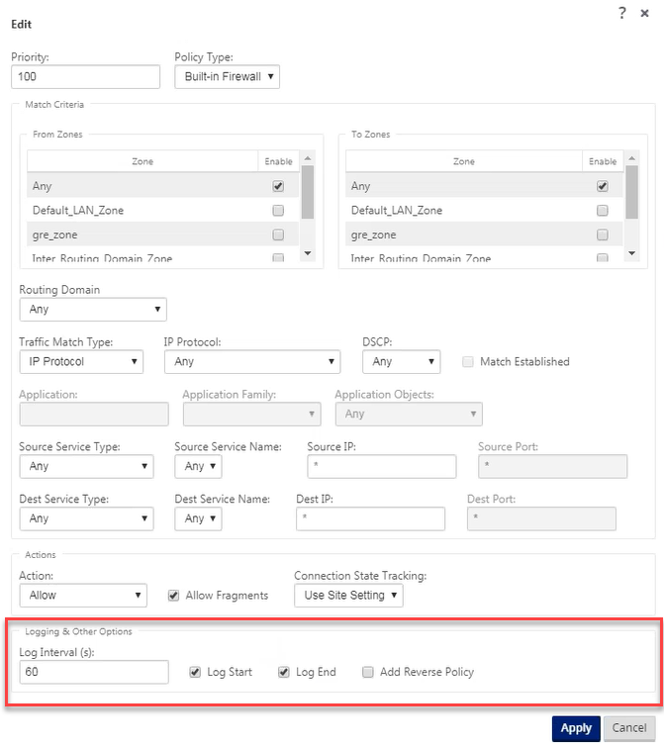Screen dimensions: 664x748
Task: Click Zone column header in From Zones
Action: [x=142, y=161]
